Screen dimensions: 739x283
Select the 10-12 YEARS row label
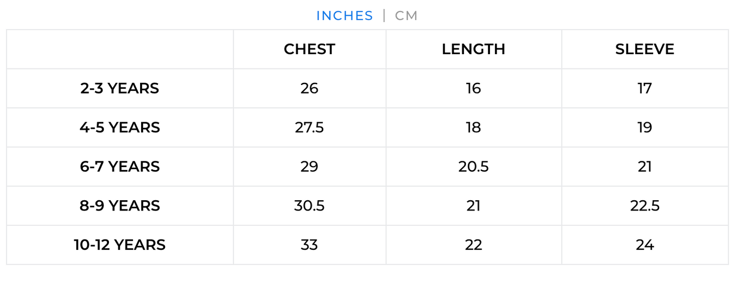coord(120,245)
